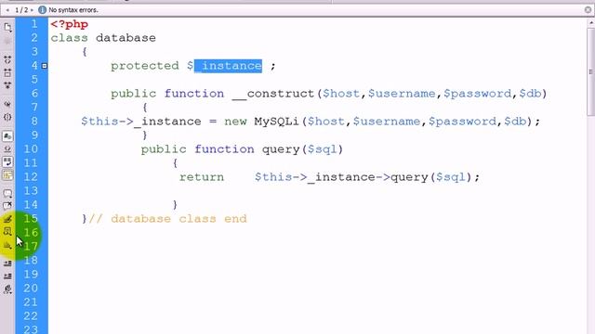Click 'public' on line 10
The width and height of the screenshot is (595, 334).
click(x=164, y=149)
